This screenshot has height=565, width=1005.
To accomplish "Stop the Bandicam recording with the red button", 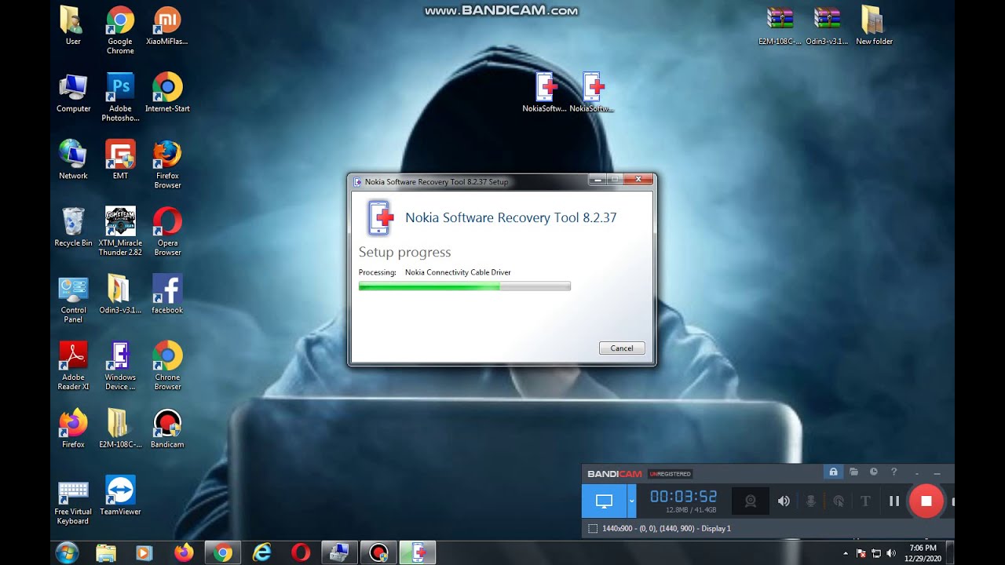I will [926, 501].
